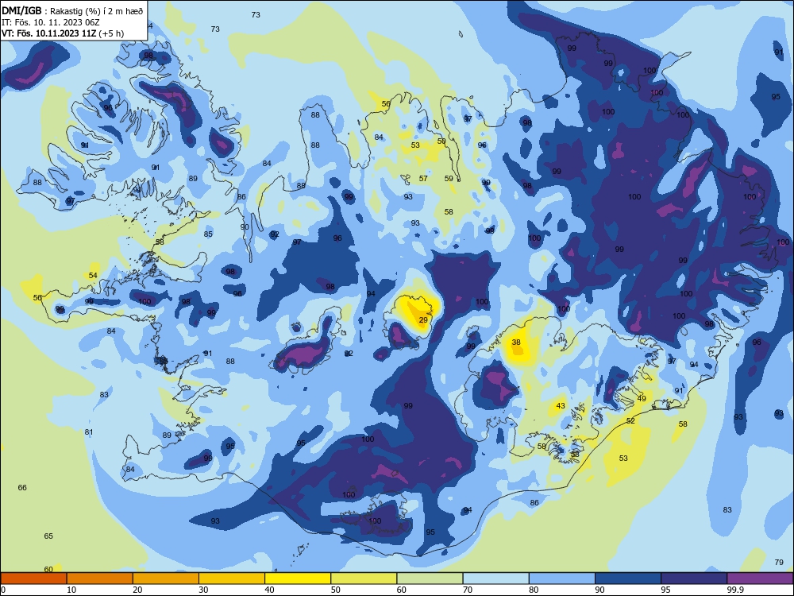Select the map value 79 near the corner
The height and width of the screenshot is (596, 794).
(780, 562)
